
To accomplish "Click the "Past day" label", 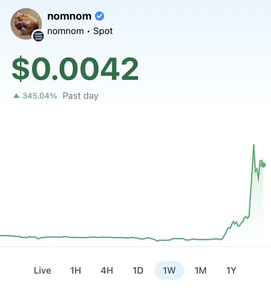I will click(81, 96).
